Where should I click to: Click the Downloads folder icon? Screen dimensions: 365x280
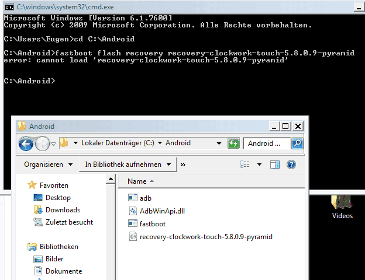[38, 209]
